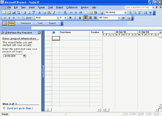Set alignment to center

(x=91, y=18)
